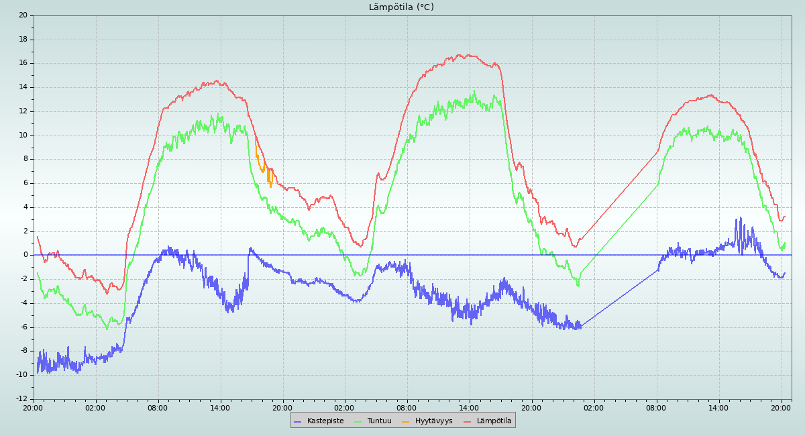Click the red Lämpötila legend line marker
805x436 pixels.
[468, 421]
